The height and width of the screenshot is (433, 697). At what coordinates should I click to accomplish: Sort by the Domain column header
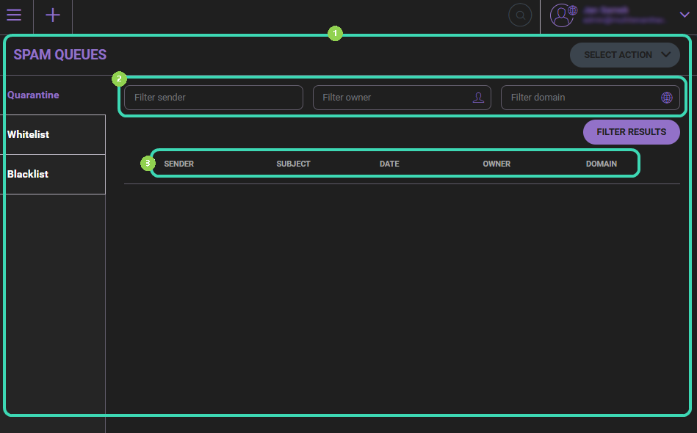[x=601, y=164]
